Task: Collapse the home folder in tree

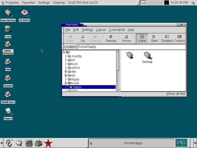Action: [x=66, y=83]
